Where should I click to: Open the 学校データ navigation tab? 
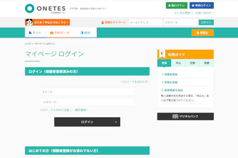tap(59, 33)
